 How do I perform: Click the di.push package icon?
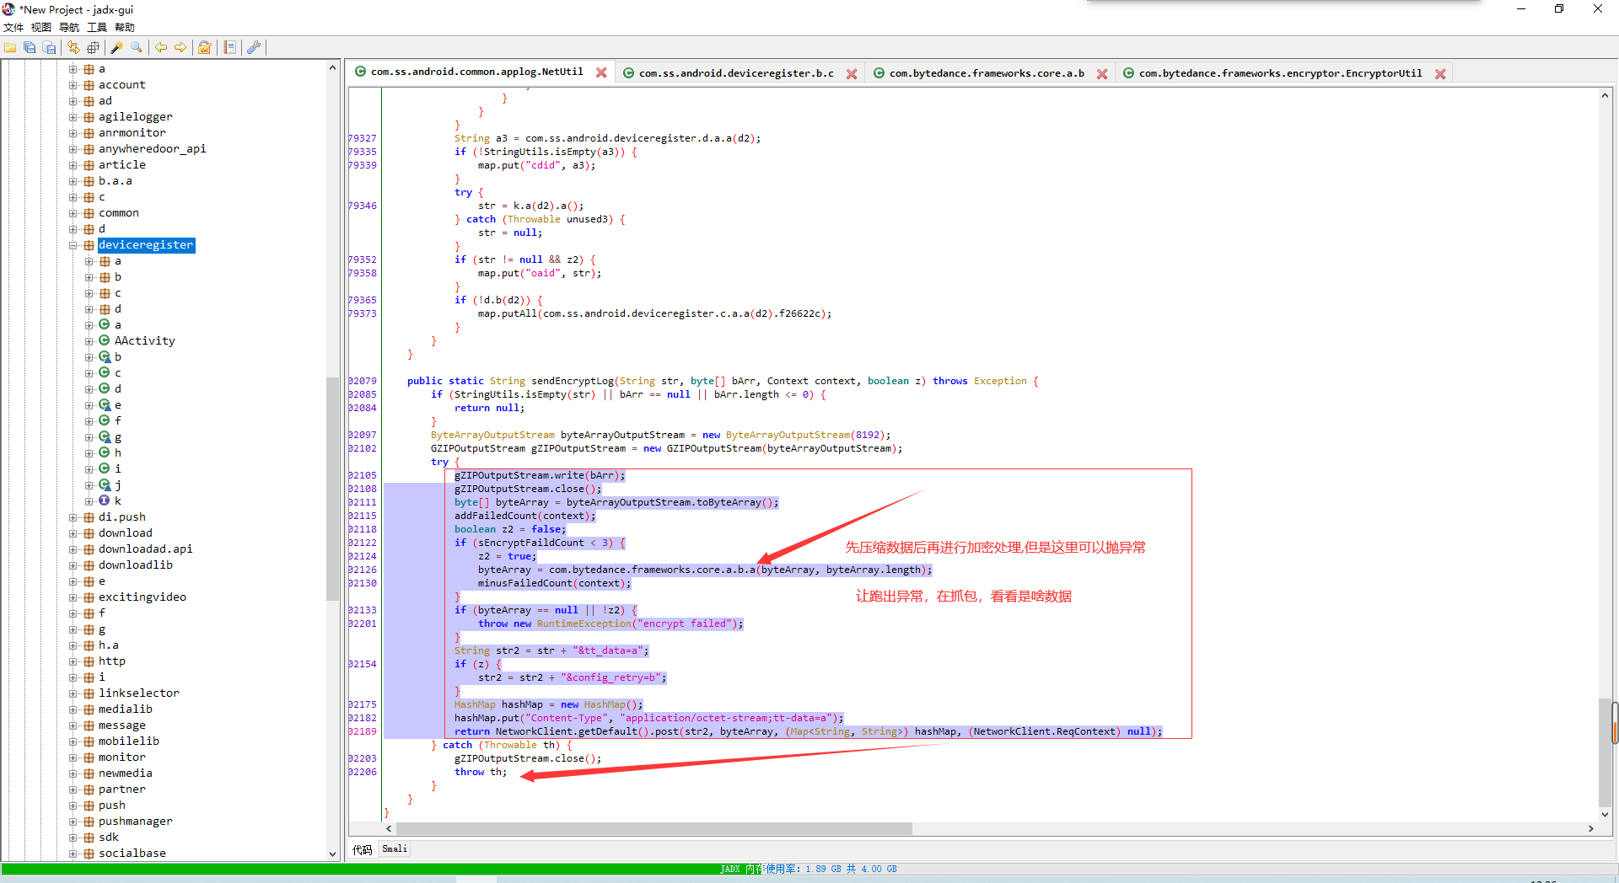pos(89,517)
